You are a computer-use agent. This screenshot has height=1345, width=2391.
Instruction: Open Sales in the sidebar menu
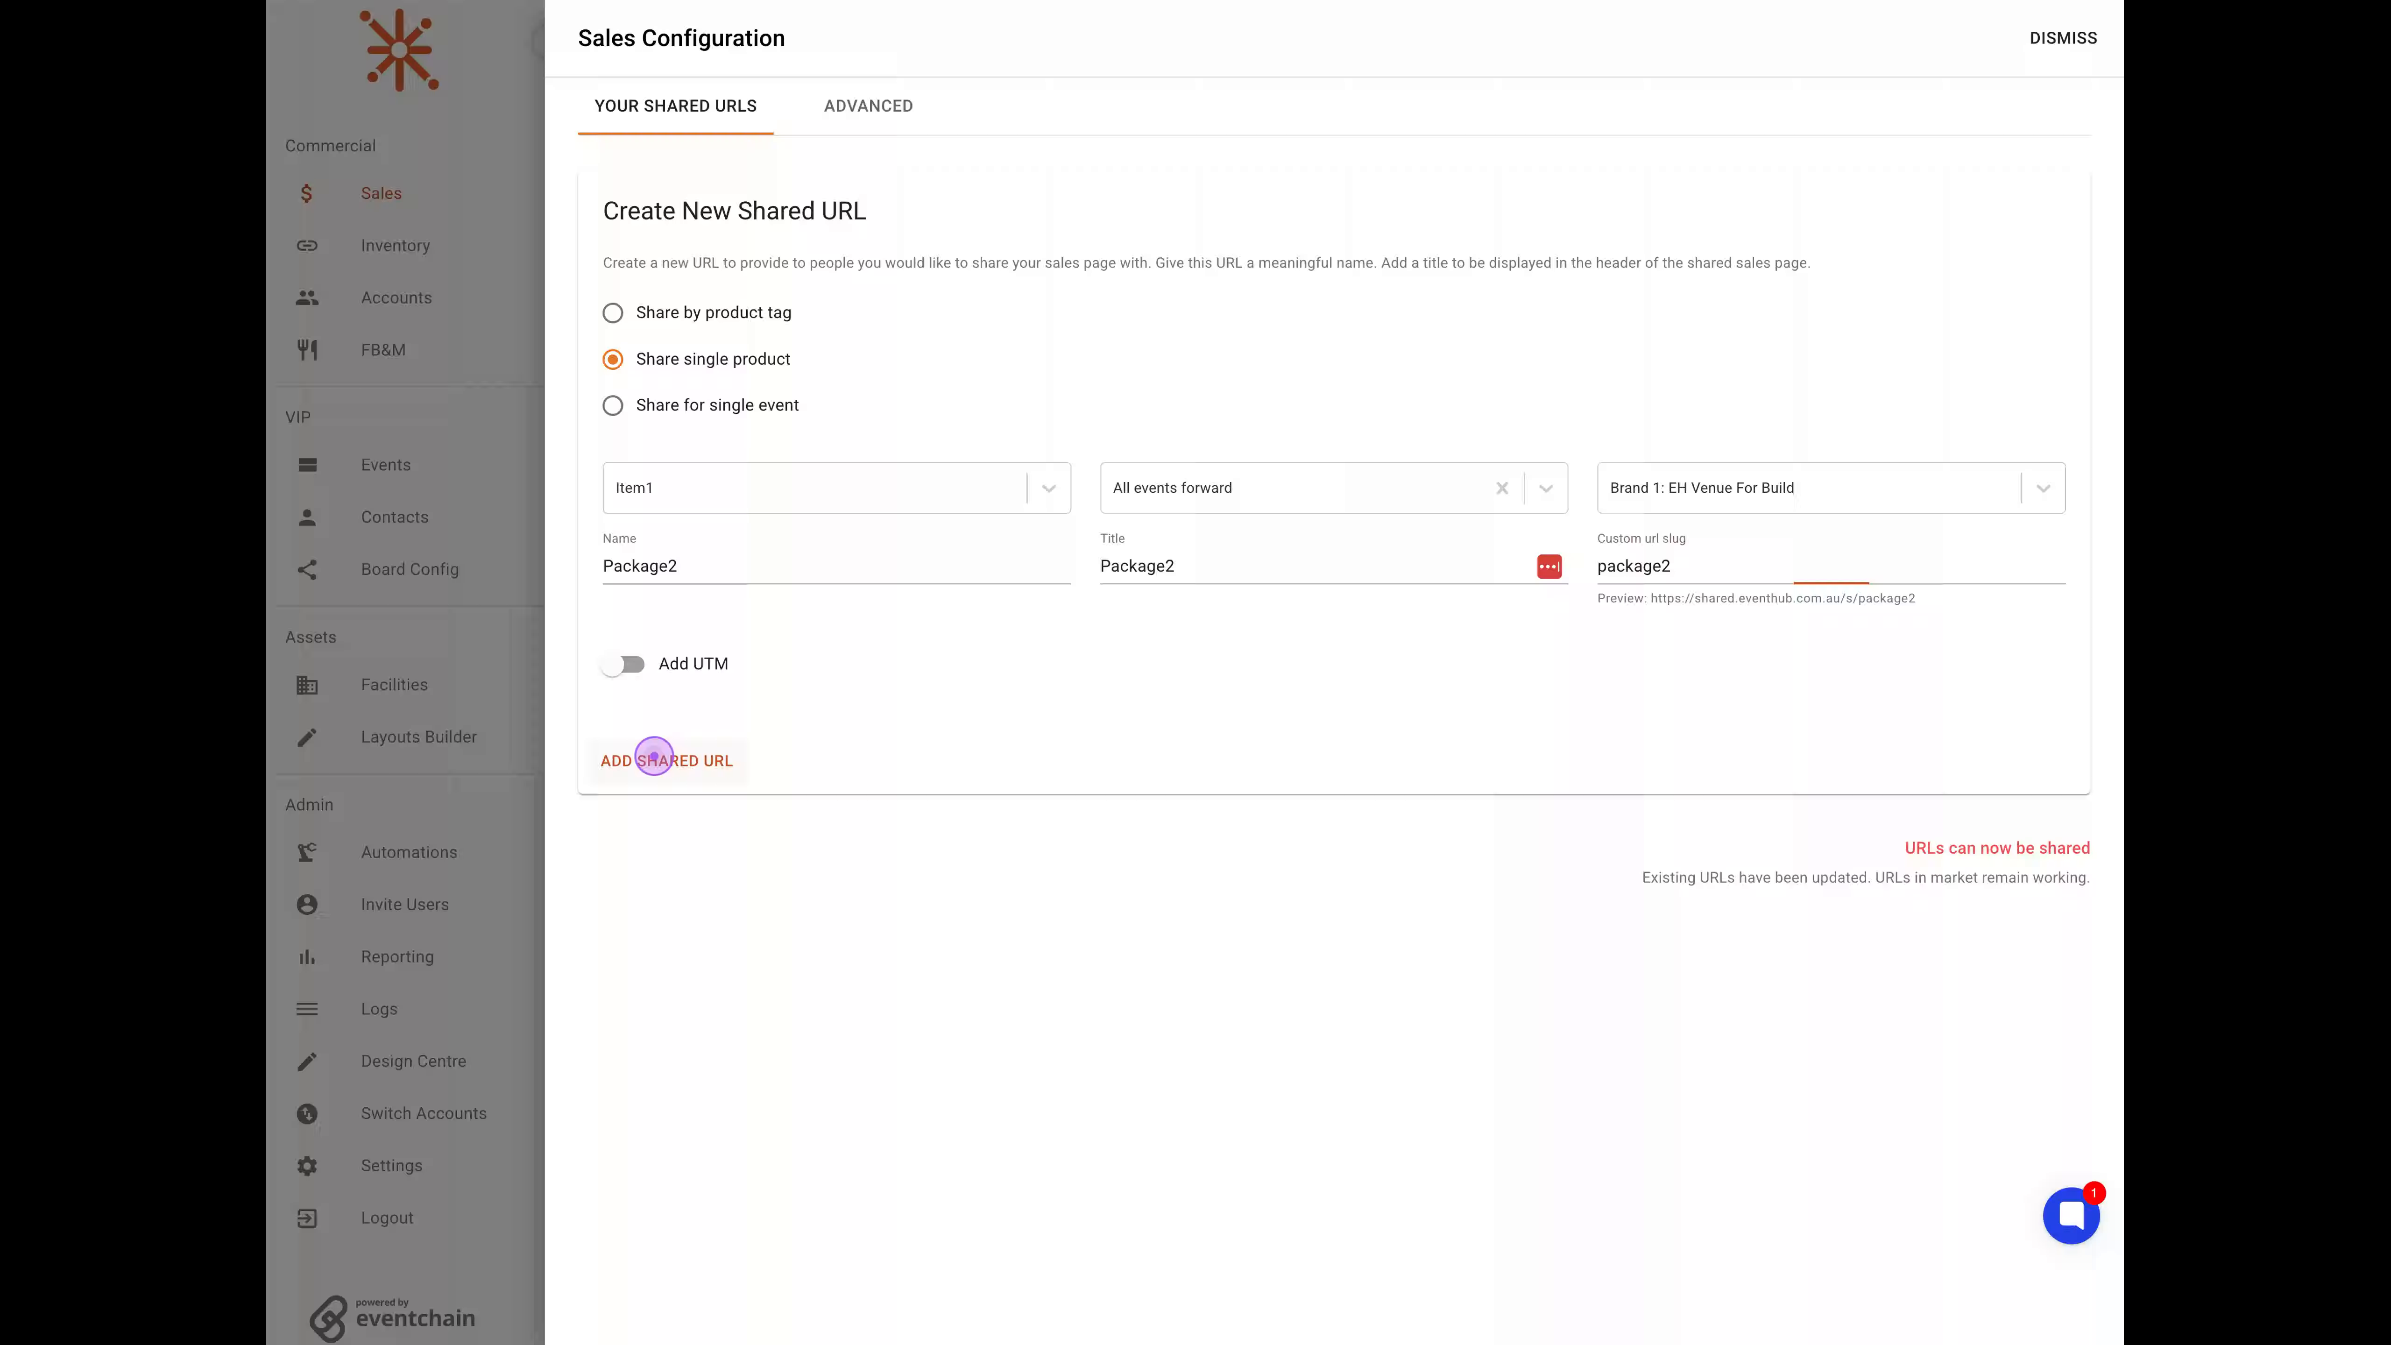click(382, 193)
